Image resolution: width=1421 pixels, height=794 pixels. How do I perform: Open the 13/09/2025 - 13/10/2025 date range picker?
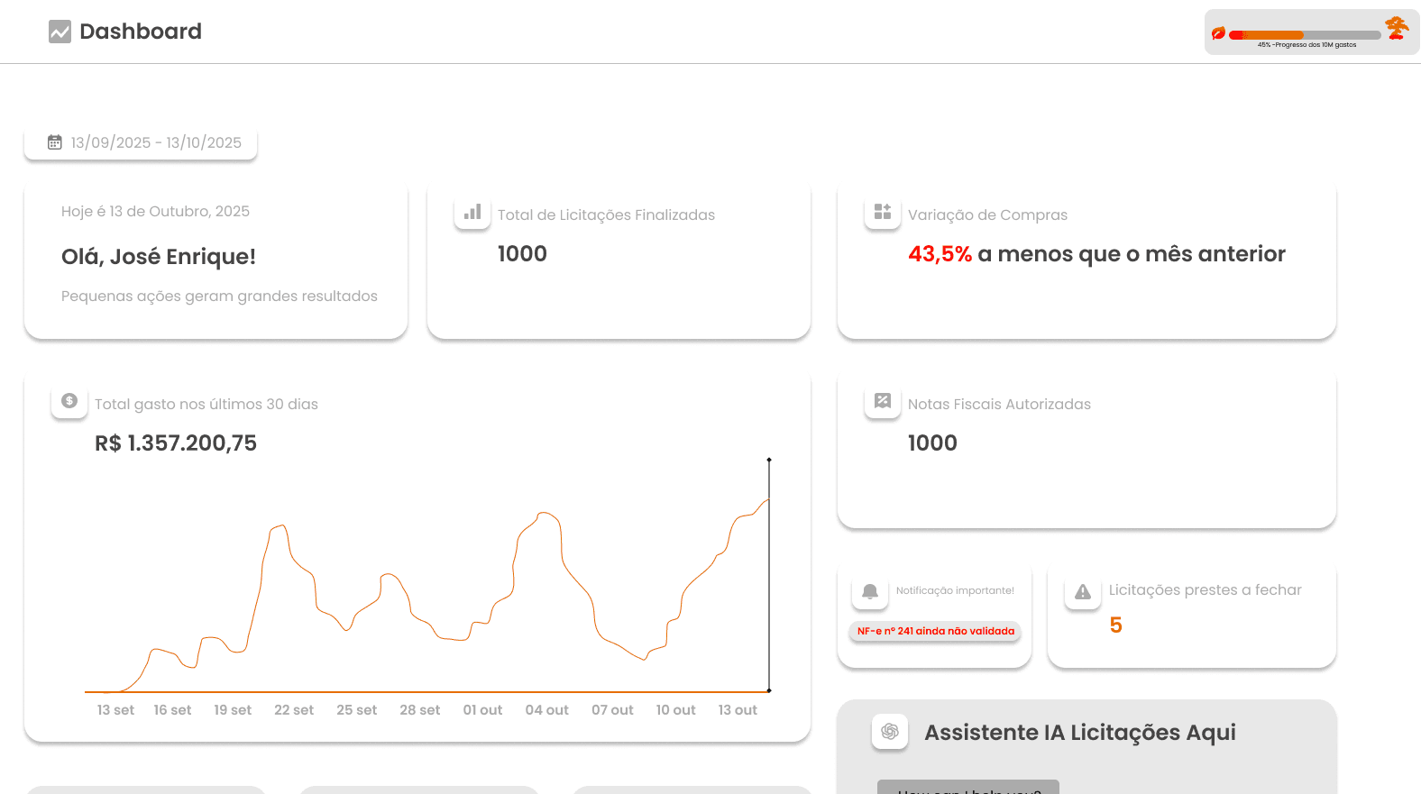coord(156,142)
